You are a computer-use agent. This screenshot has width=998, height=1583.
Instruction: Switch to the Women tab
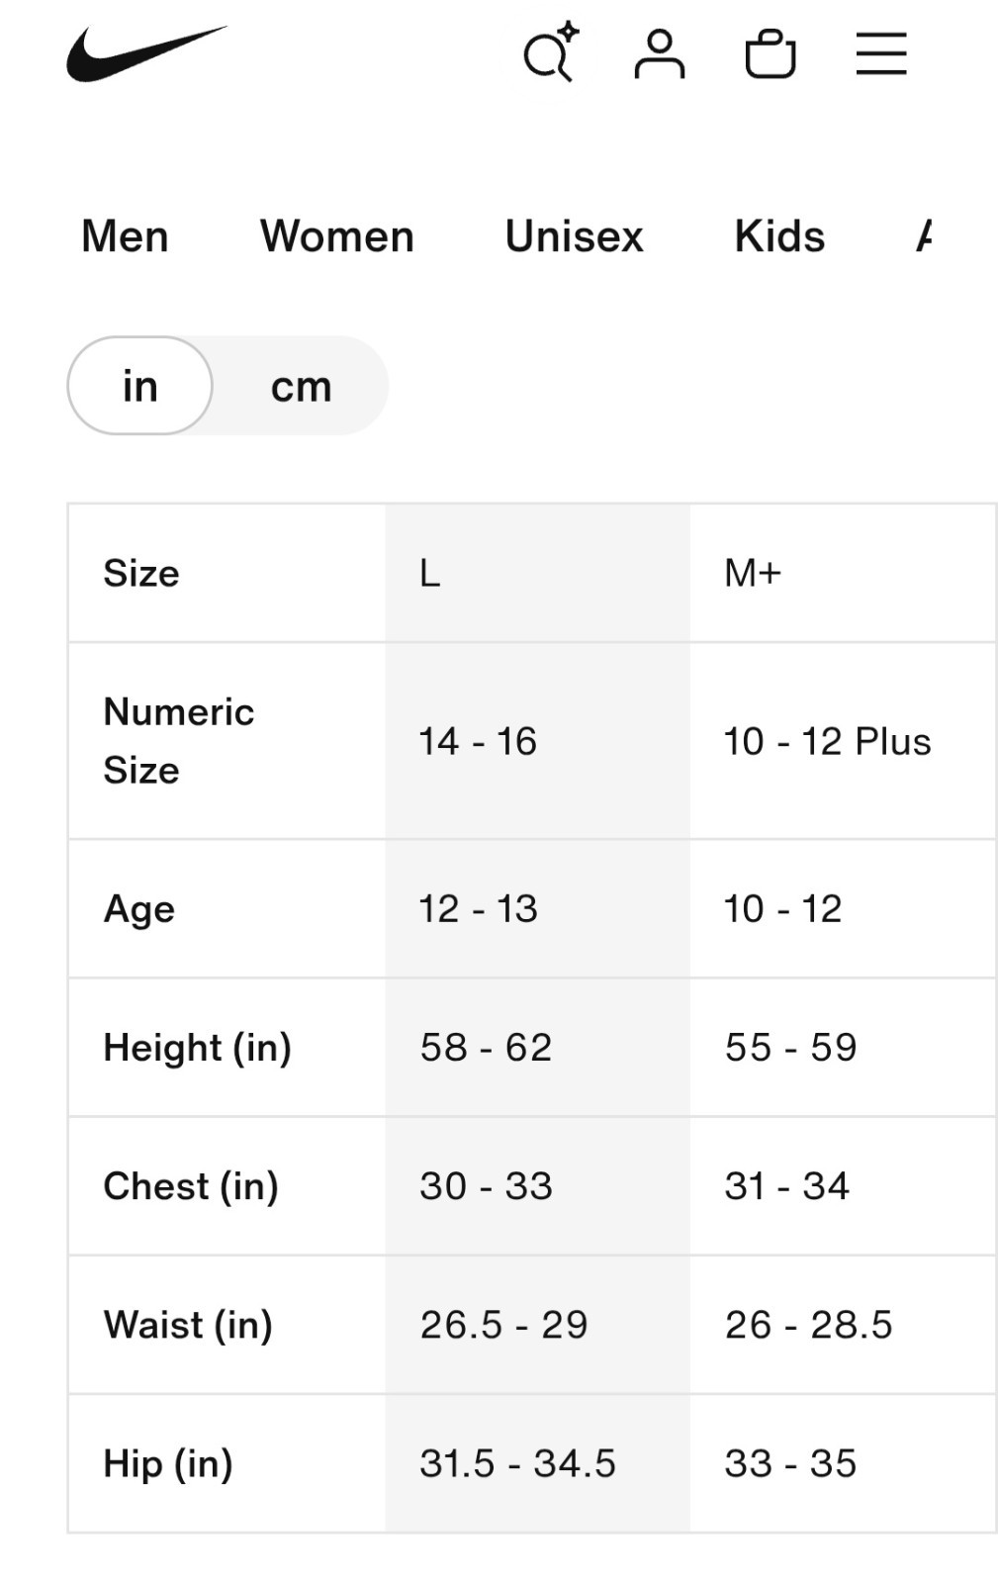[337, 236]
